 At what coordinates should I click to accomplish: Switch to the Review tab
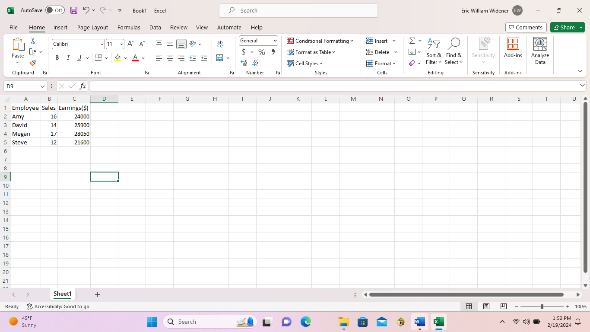coord(179,27)
